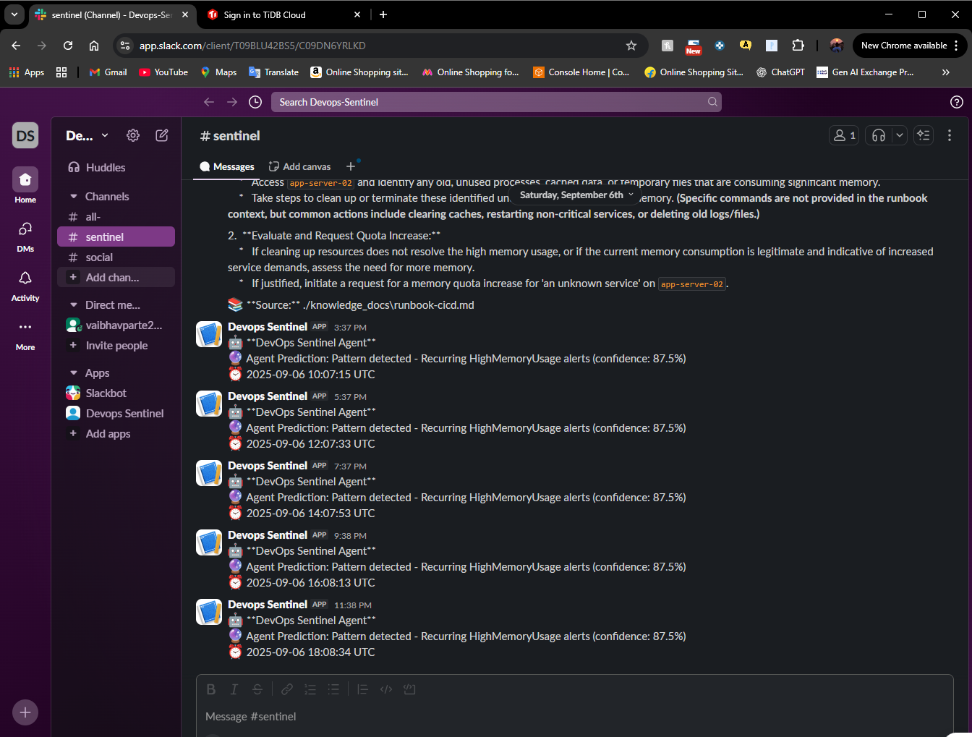Click the Message #sentinel input box

574,716
